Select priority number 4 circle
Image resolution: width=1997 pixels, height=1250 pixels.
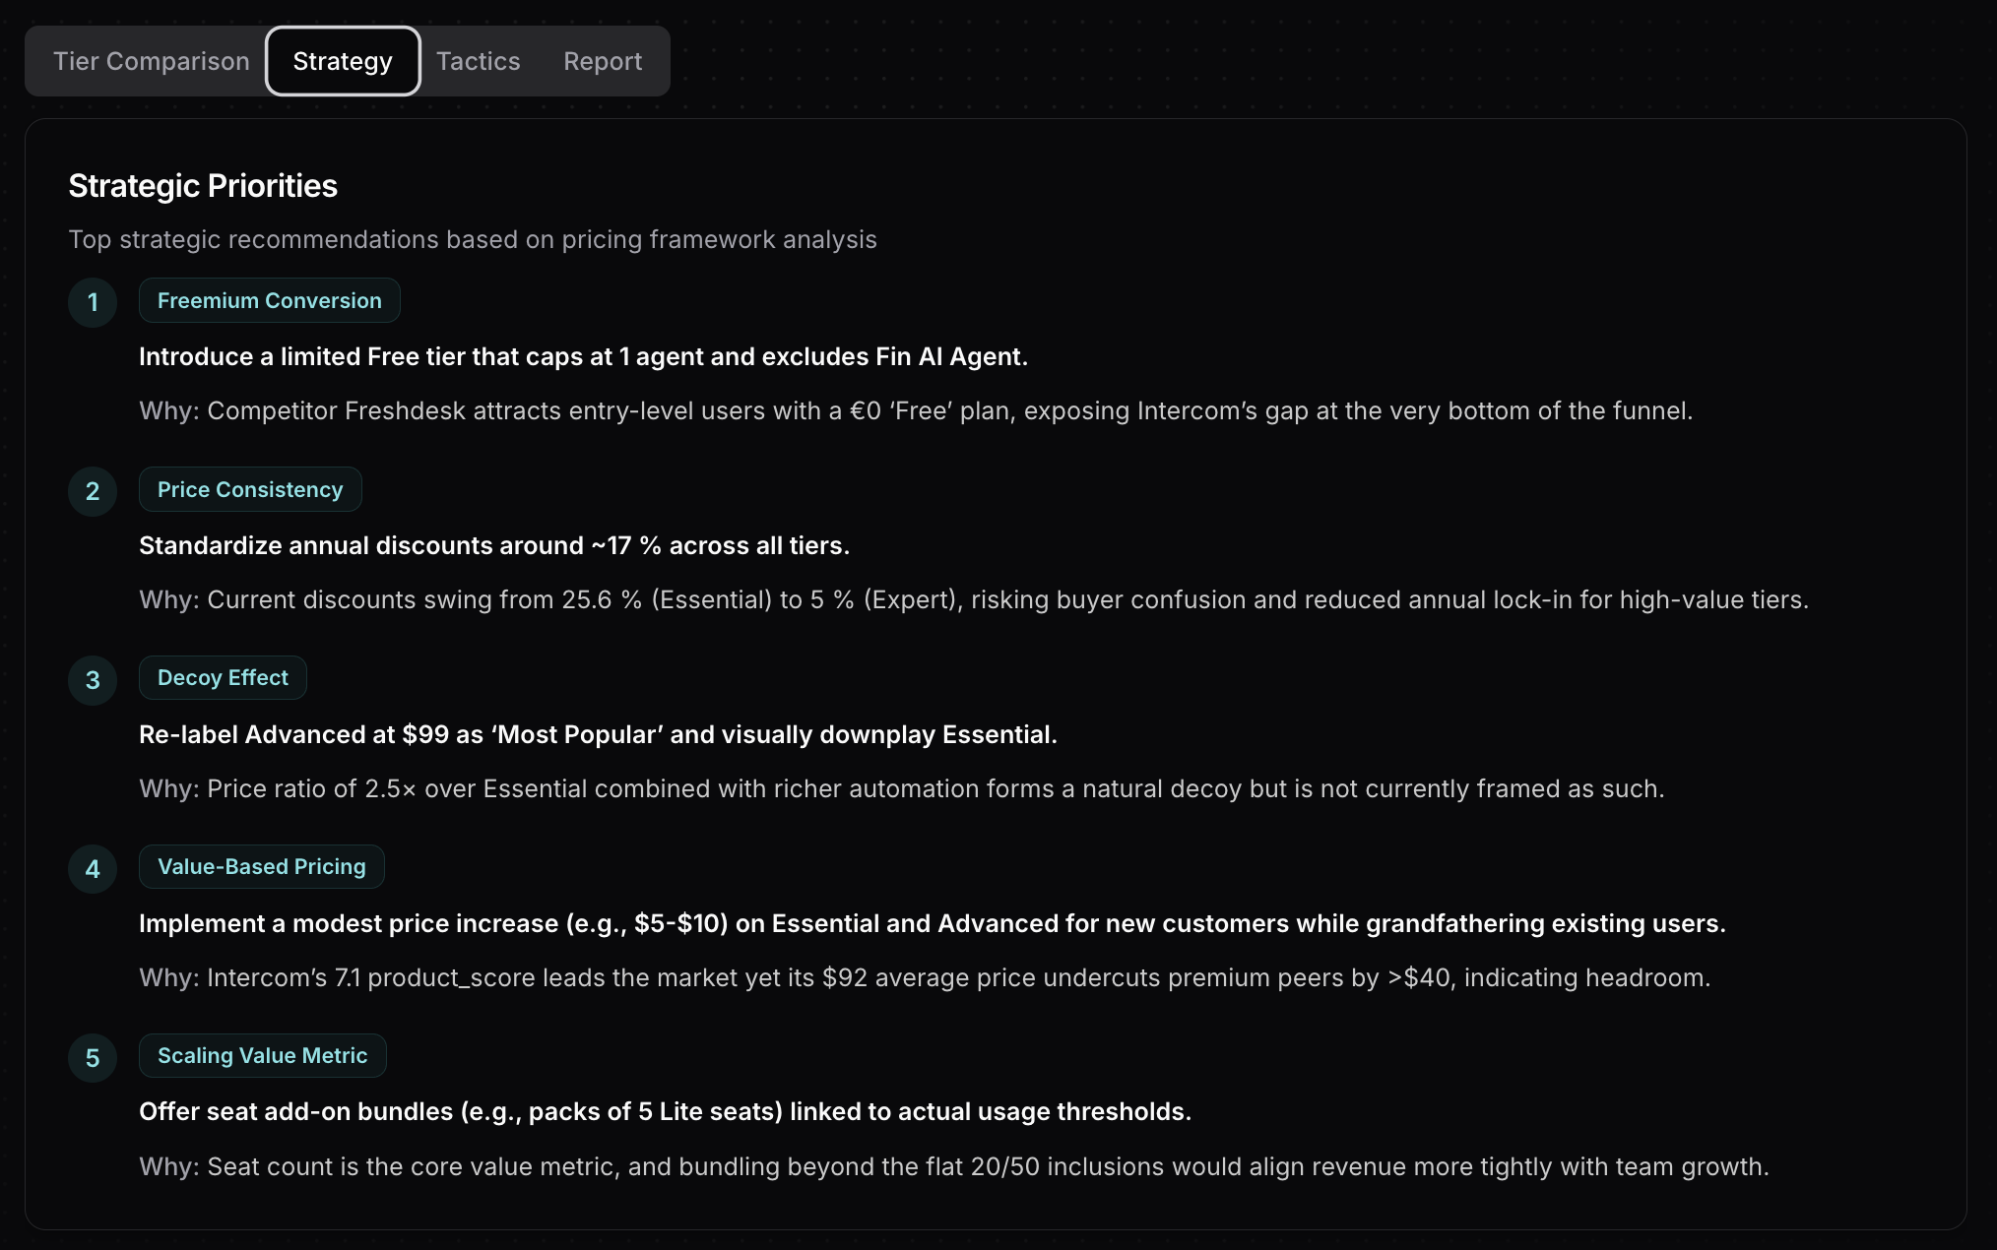(92, 868)
